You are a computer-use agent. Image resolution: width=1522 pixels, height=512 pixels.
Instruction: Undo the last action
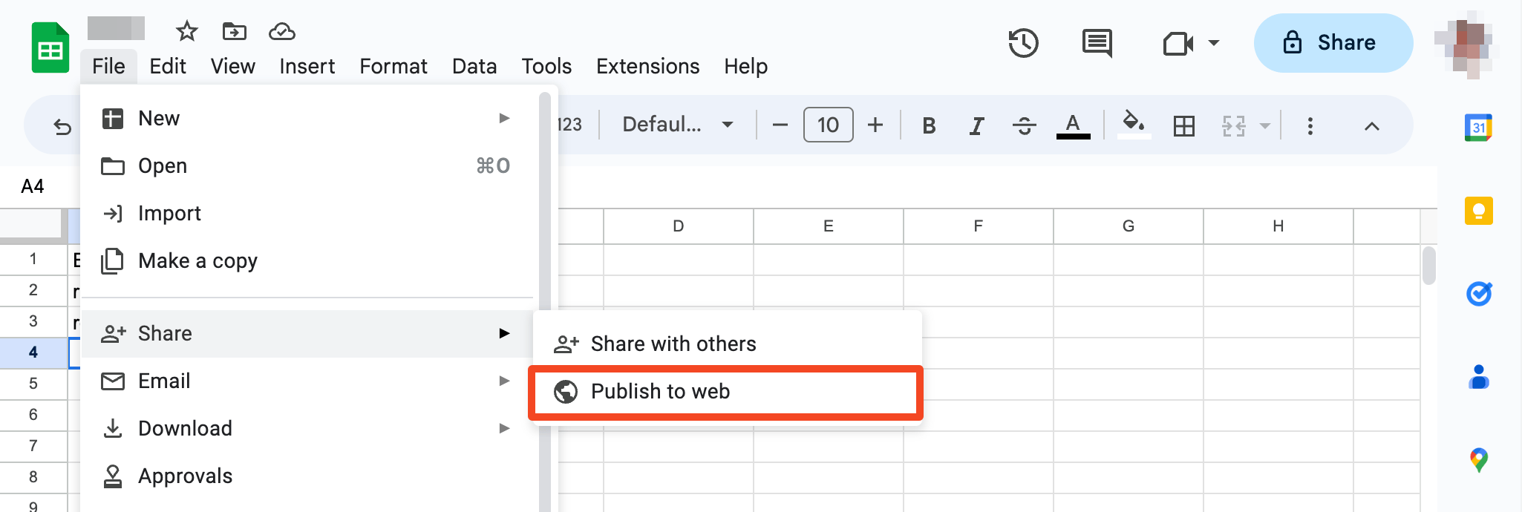pos(62,127)
